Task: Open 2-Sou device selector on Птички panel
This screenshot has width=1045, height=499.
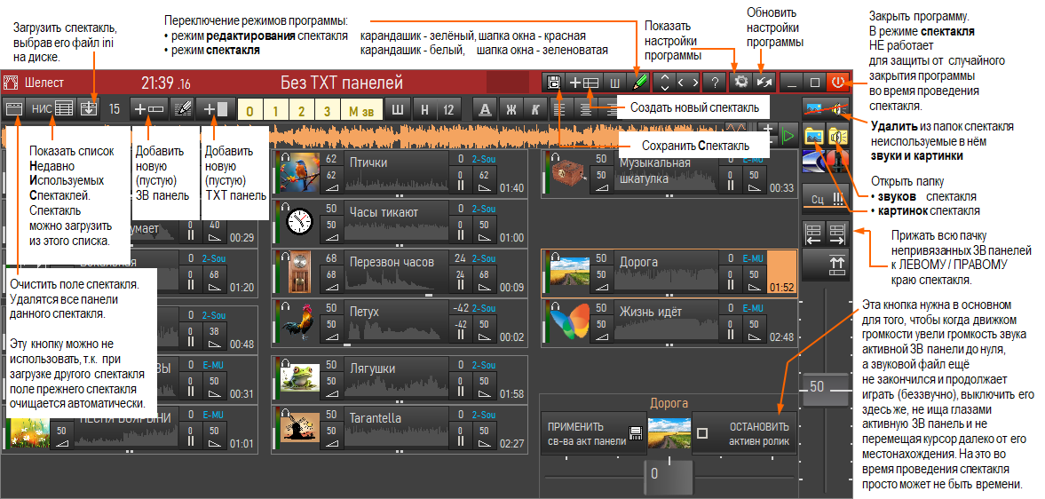Action: 484,159
